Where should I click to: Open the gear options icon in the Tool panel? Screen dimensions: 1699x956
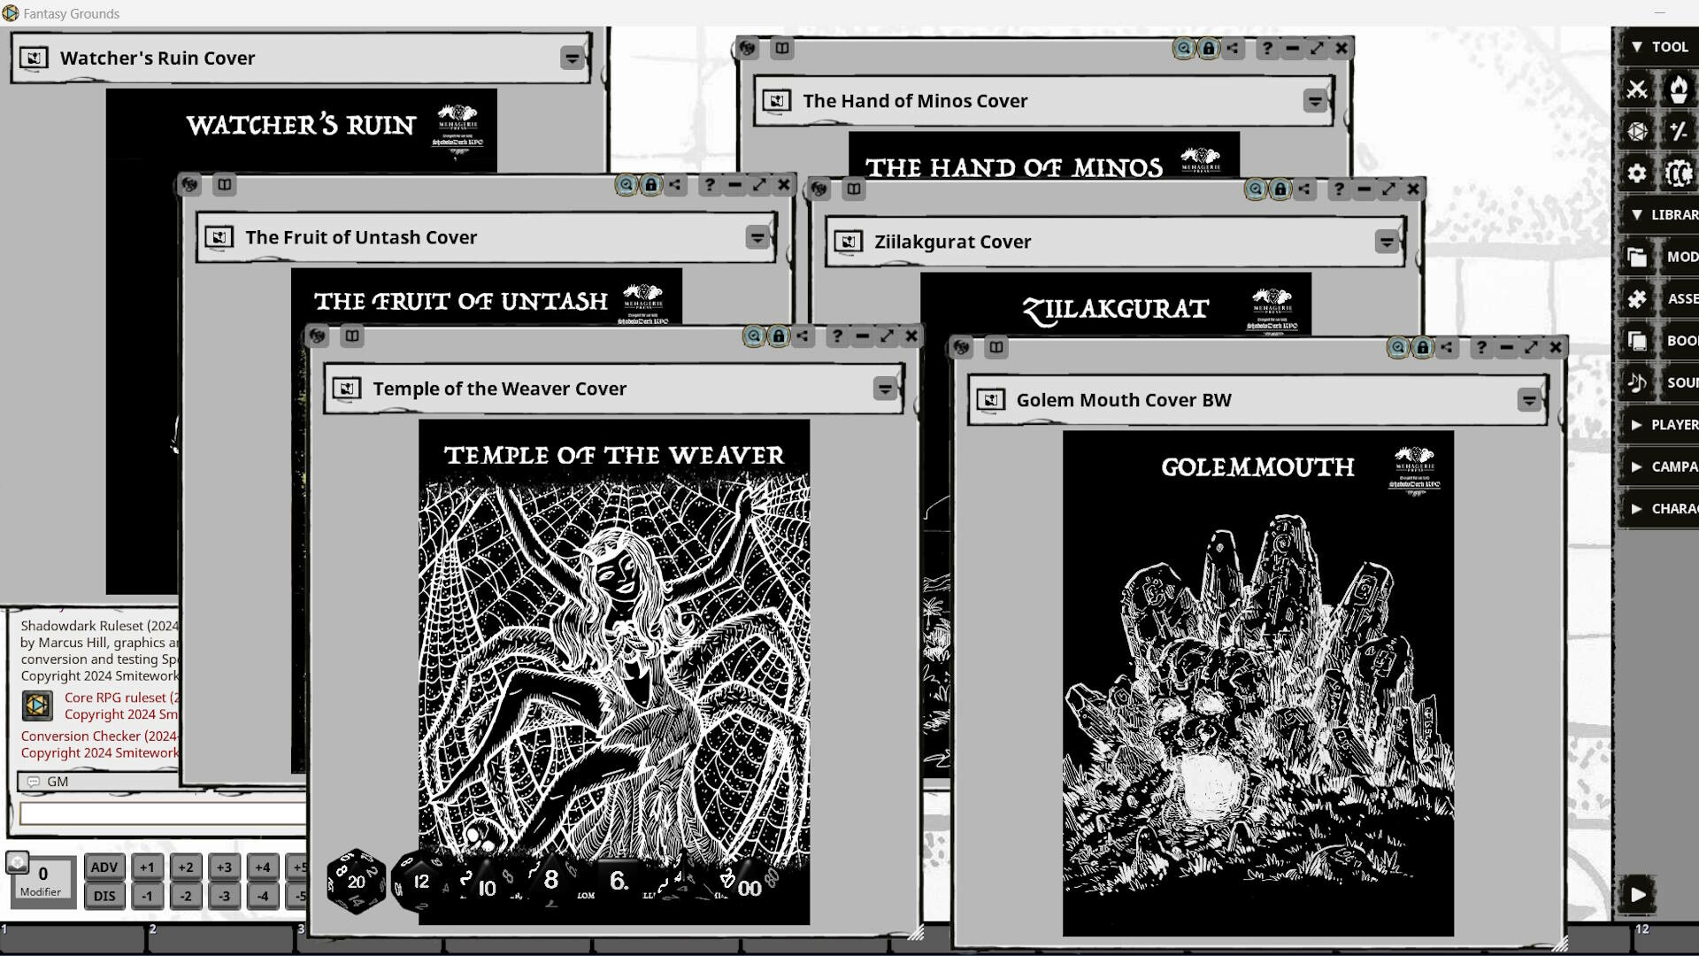[1639, 173]
